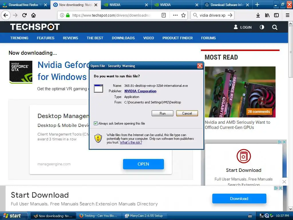Close the Download Software Info tab
Screen dimensions: 293x220
coord(248,5)
